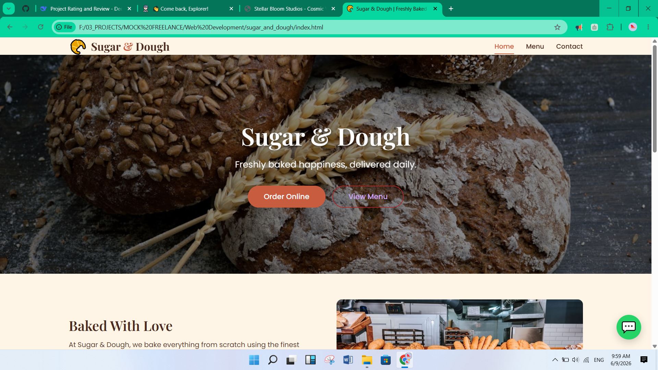Viewport: 658px width, 370px height.
Task: Click the ENG language indicator
Action: tap(599, 360)
